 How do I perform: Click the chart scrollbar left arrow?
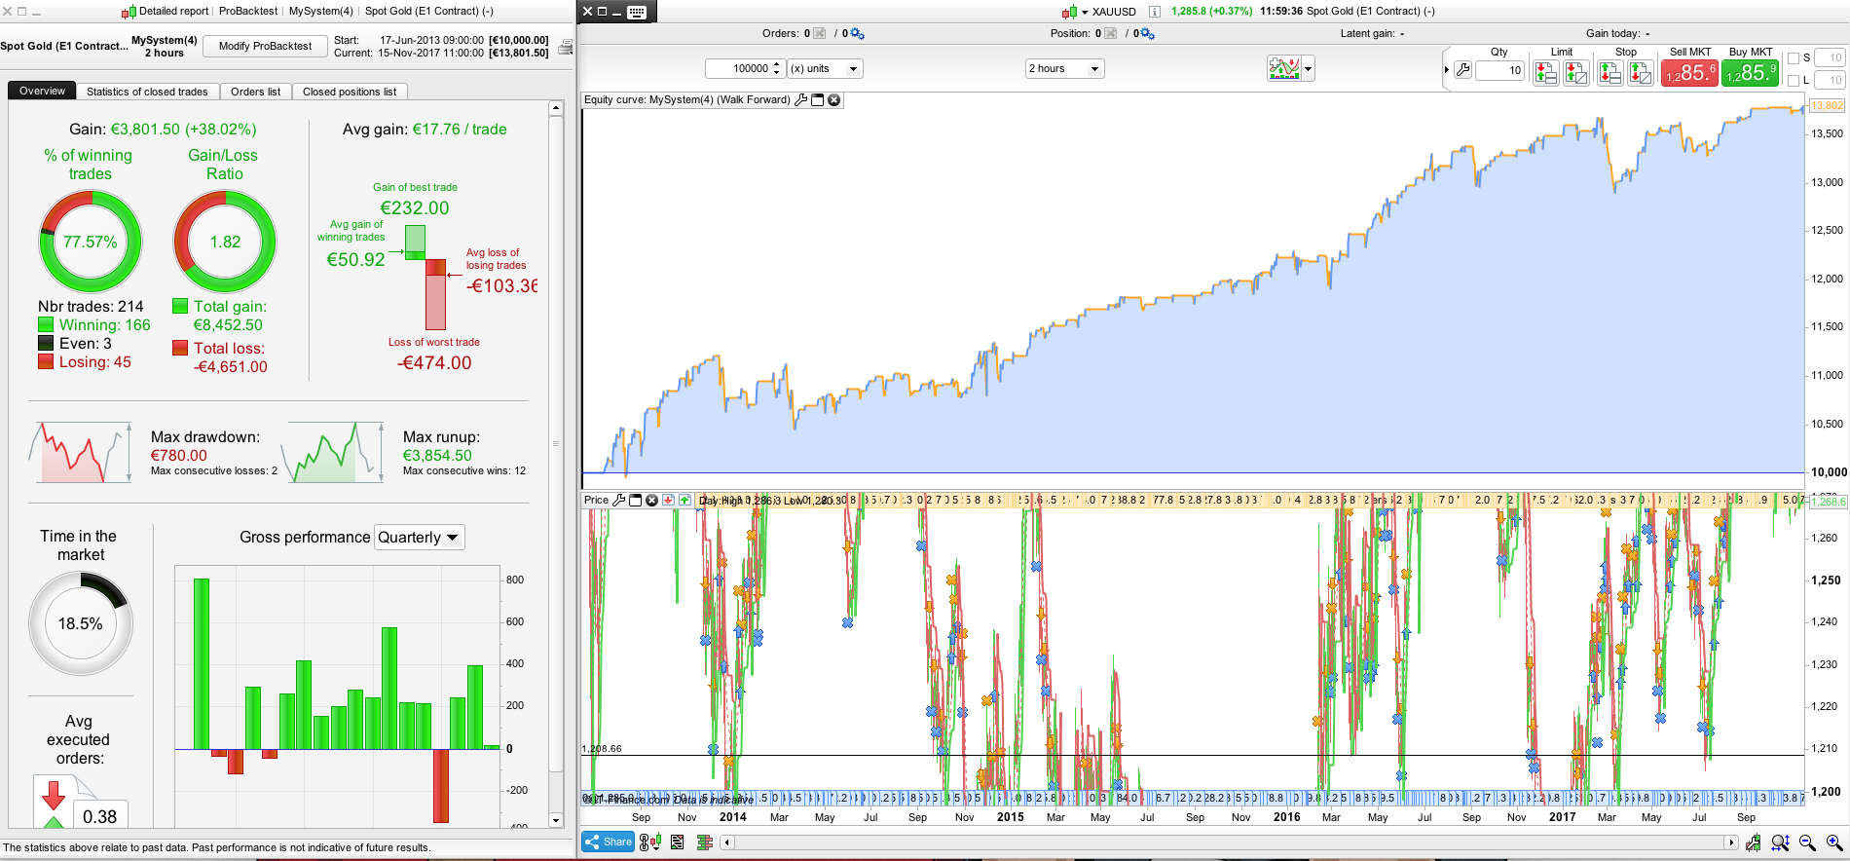pos(726,842)
